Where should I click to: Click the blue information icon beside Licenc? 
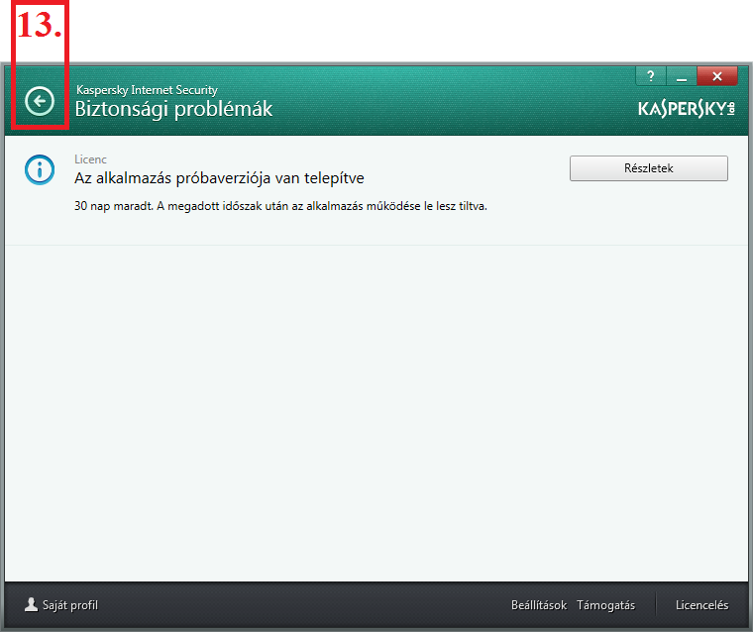(40, 169)
